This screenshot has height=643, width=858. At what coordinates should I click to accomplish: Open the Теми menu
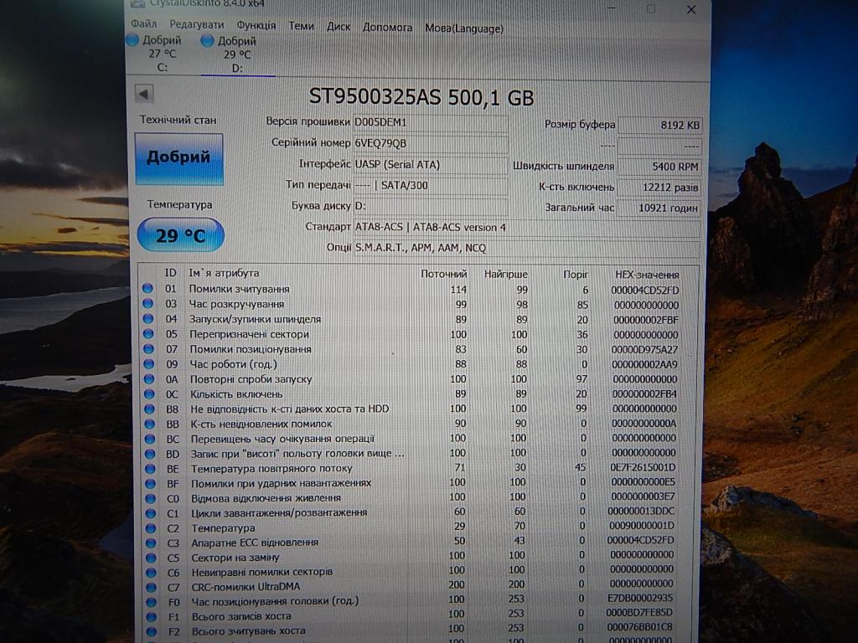click(301, 26)
